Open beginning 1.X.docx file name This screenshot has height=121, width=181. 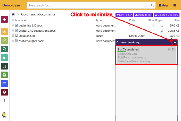pos(31,25)
